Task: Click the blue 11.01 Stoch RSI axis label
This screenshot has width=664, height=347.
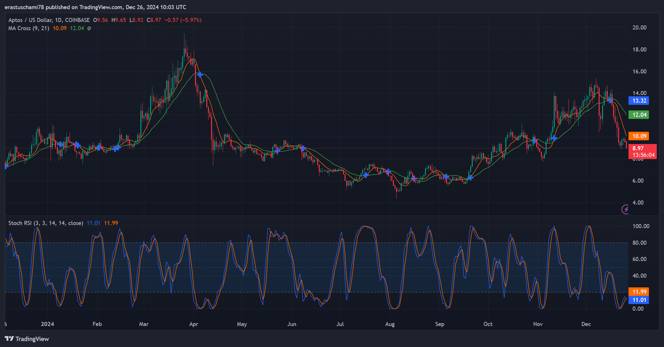Action: (639, 300)
